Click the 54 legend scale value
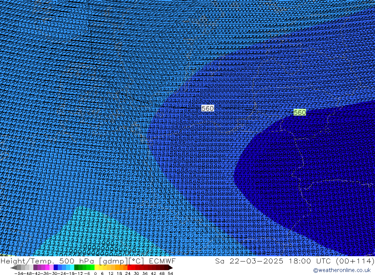This screenshot has width=375, height=275. coord(170,273)
